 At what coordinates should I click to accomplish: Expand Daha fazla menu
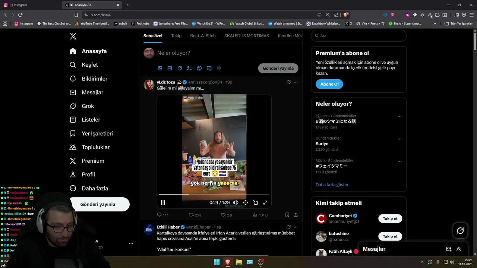pos(89,188)
